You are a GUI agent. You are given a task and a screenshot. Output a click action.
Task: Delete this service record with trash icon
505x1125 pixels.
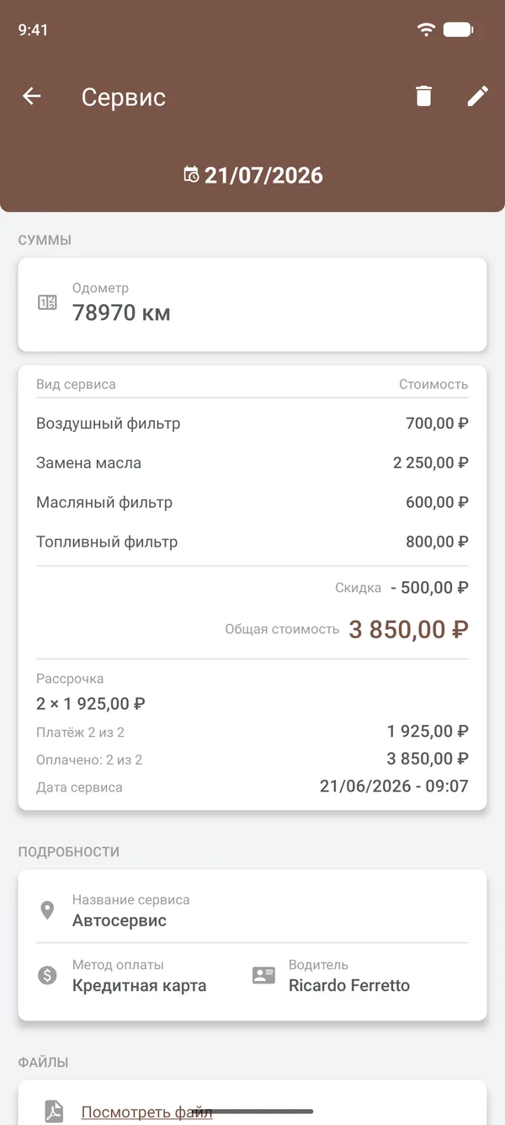pos(423,96)
